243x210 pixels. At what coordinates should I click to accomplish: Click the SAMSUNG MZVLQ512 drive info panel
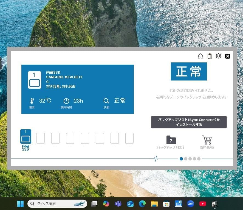point(64,77)
